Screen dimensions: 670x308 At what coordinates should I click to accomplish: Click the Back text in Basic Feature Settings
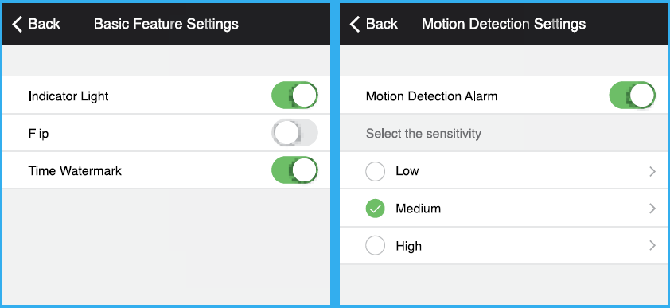pos(44,25)
